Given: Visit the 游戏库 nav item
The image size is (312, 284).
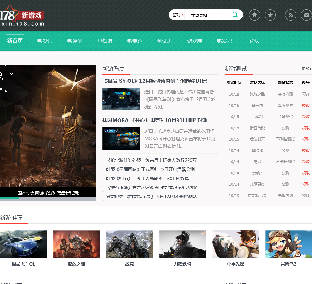Looking at the screenshot, I should 195,41.
